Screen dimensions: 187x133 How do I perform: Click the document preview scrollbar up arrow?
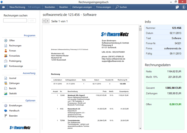pyautogui.click(x=140, y=26)
